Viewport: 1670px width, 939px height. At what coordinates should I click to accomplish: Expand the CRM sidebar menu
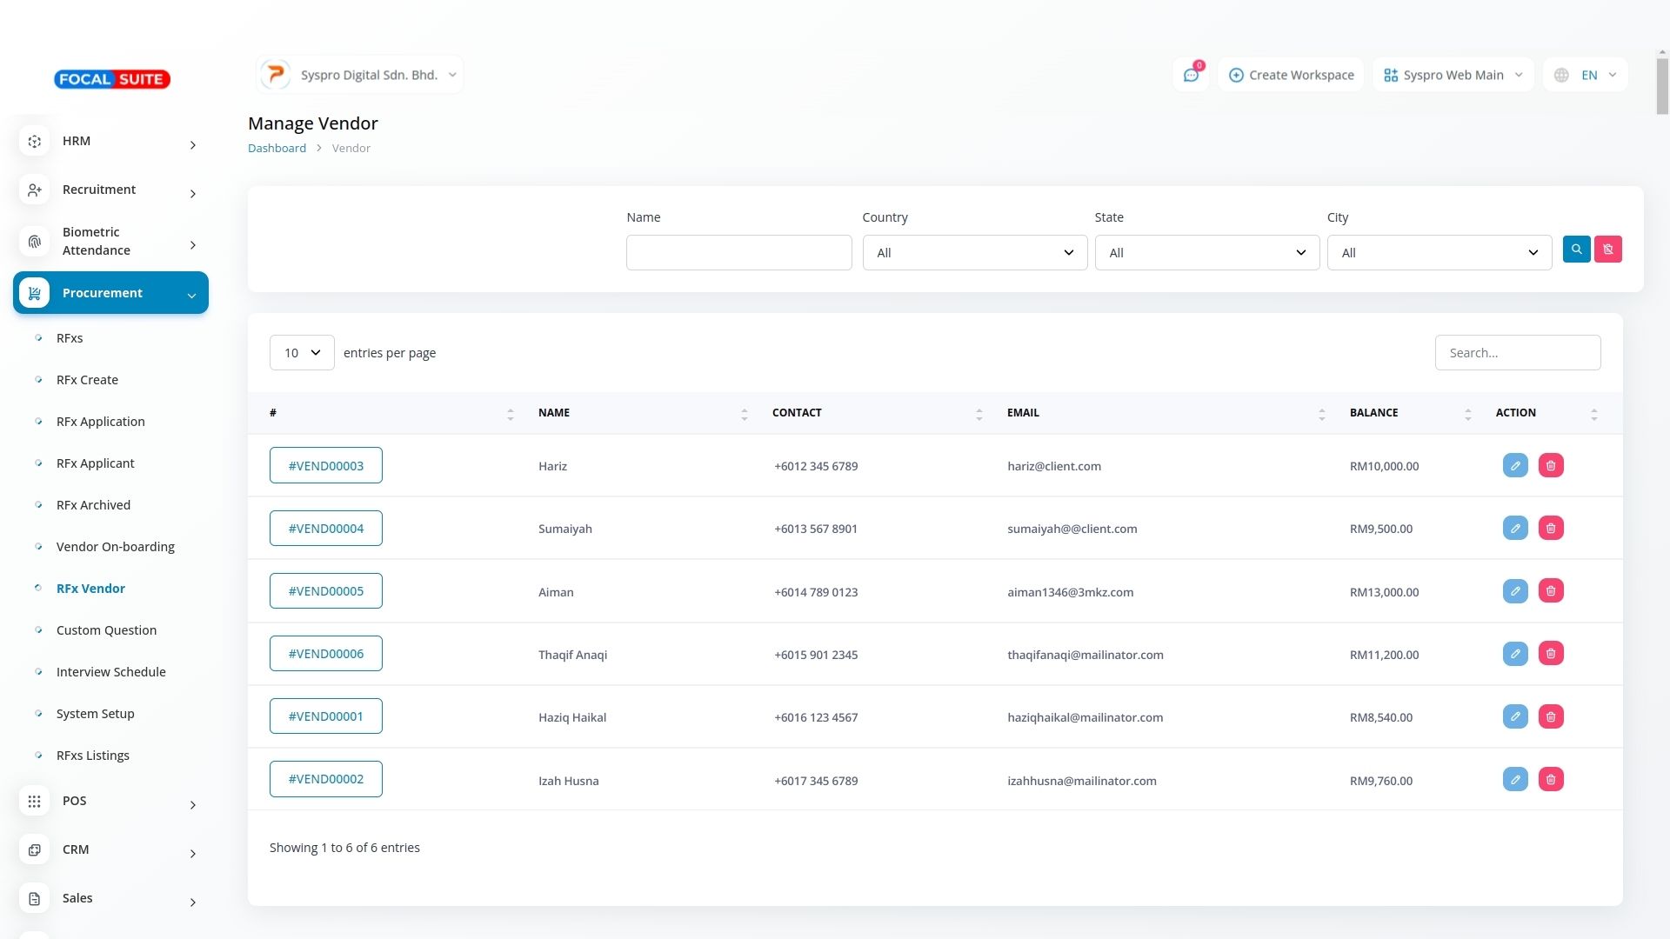(x=110, y=850)
